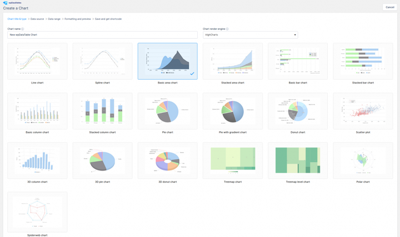Click the Chart name input field
Viewport: 400px width, 237px height.
[x=102, y=35]
